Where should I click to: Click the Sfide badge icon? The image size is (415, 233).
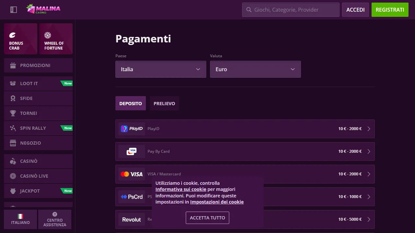click(13, 98)
